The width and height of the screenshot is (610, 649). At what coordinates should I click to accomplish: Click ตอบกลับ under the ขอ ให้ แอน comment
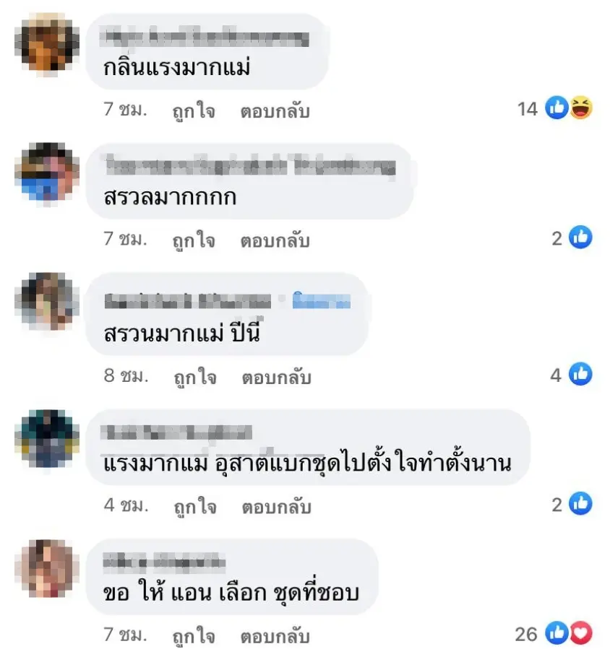pos(275,636)
